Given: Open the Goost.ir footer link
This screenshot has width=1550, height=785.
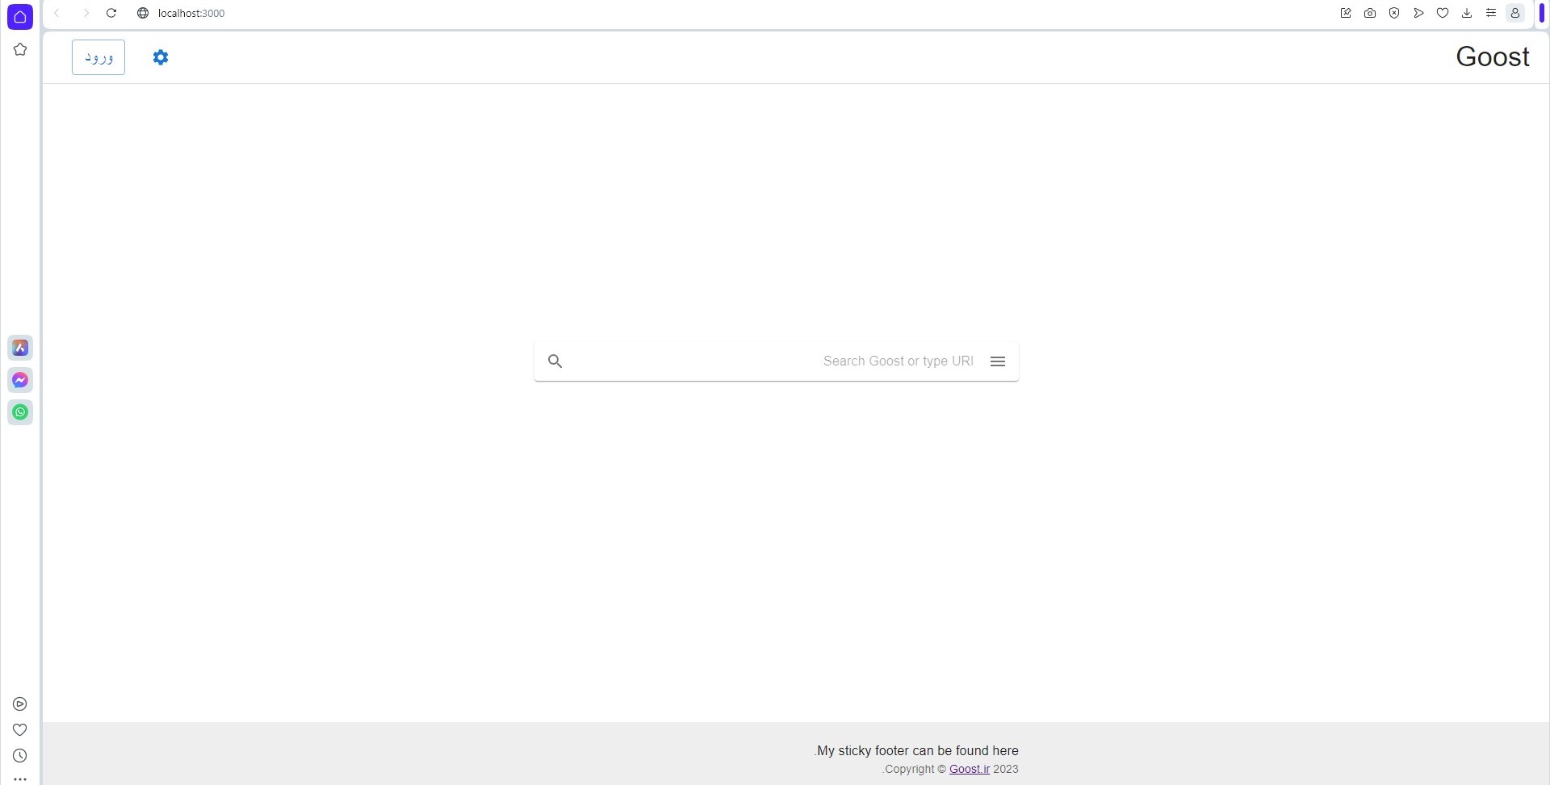Looking at the screenshot, I should pos(969,769).
